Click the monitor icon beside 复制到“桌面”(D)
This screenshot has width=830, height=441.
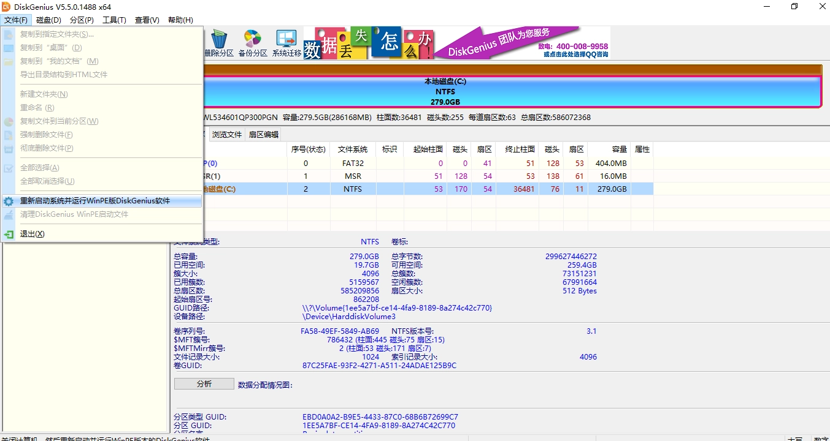[9, 48]
